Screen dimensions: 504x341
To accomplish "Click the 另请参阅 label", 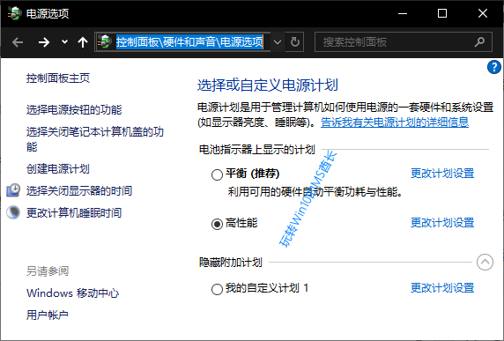I will coord(48,271).
